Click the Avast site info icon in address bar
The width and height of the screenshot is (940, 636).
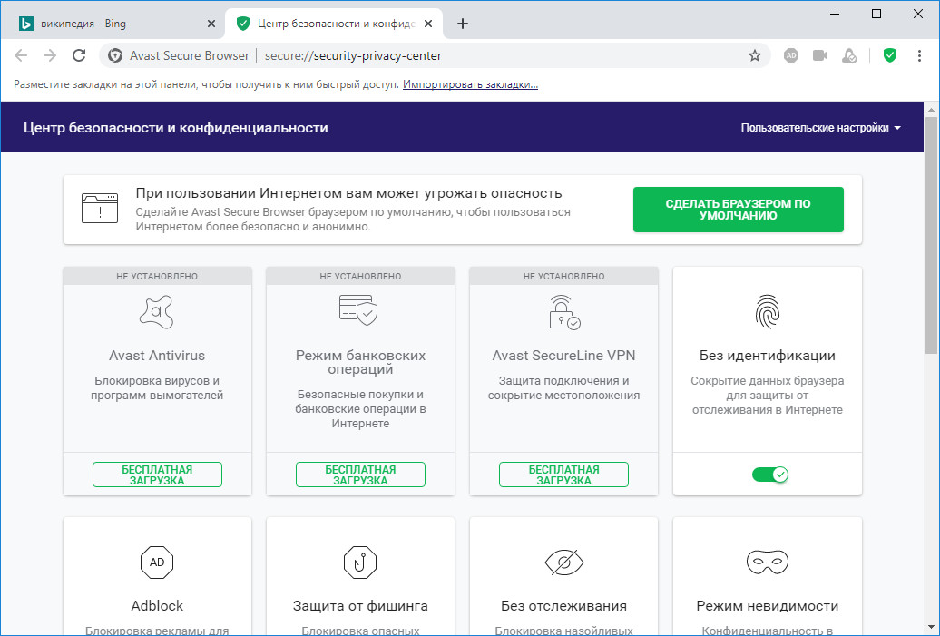pos(115,55)
